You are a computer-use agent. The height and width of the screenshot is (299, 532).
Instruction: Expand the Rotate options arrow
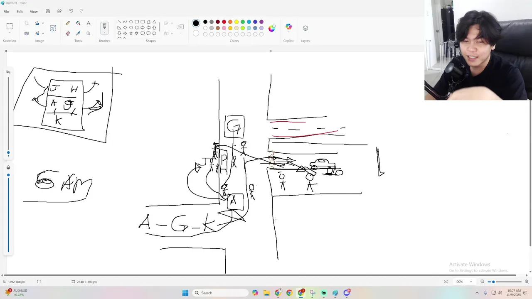tap(43, 23)
